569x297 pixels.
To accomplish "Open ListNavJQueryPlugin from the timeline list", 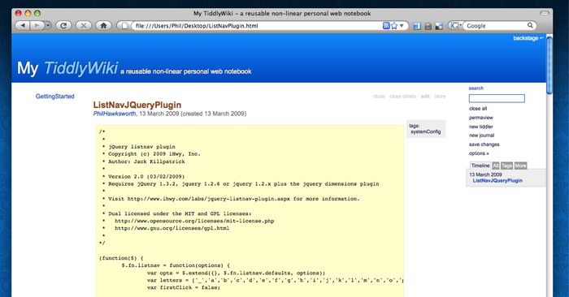I will tap(497, 180).
